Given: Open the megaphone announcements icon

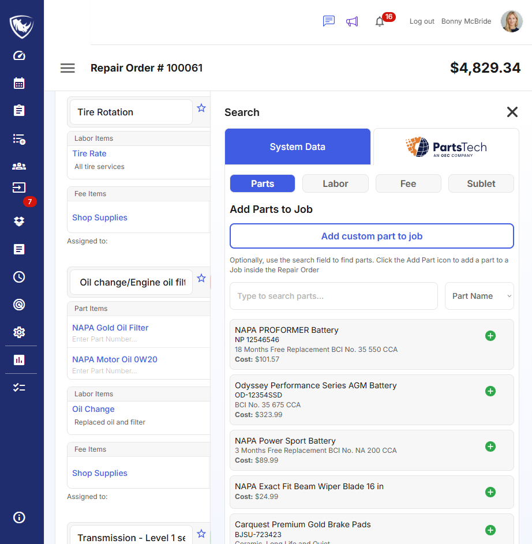Looking at the screenshot, I should coord(352,21).
